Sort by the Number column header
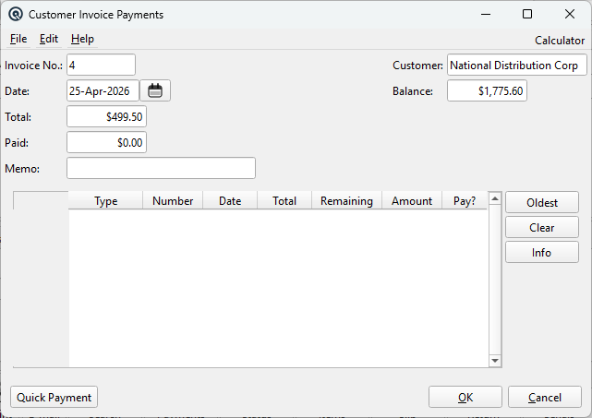 [x=173, y=201]
